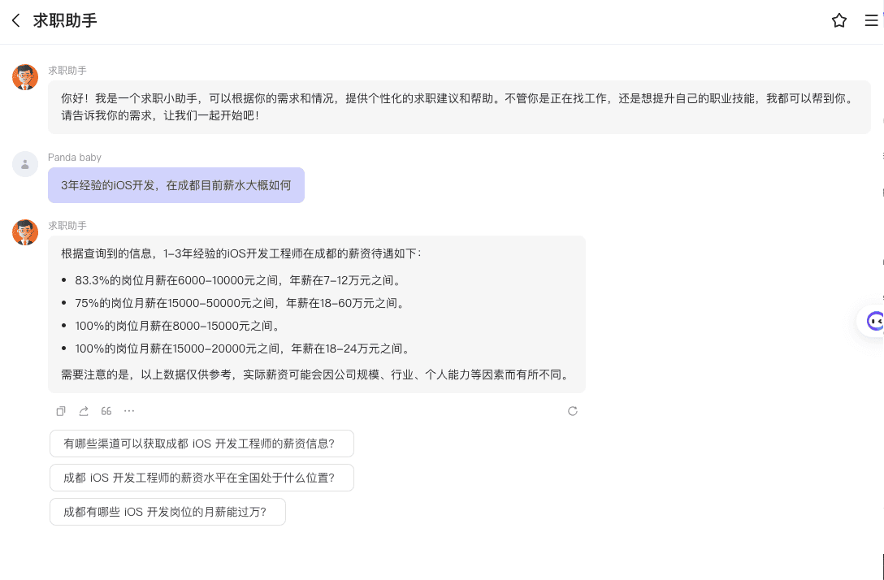This screenshot has height=580, width=884.
Task: Share the salary reply via the share arrow icon
Action: [x=84, y=411]
